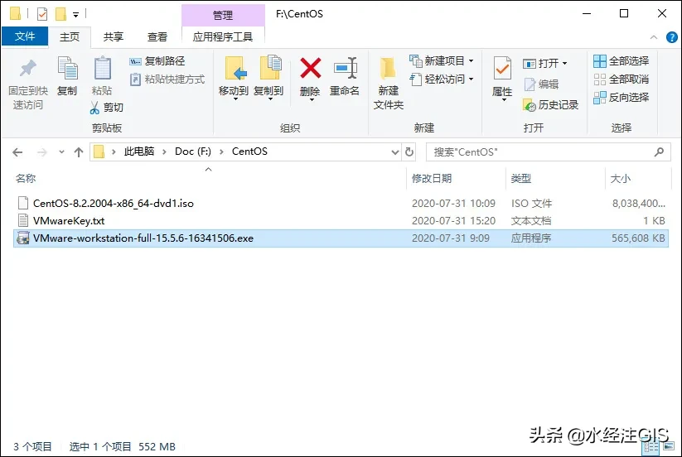Image resolution: width=682 pixels, height=457 pixels.
Task: Sort by Date Modified (修改日期) column
Action: [x=432, y=179]
